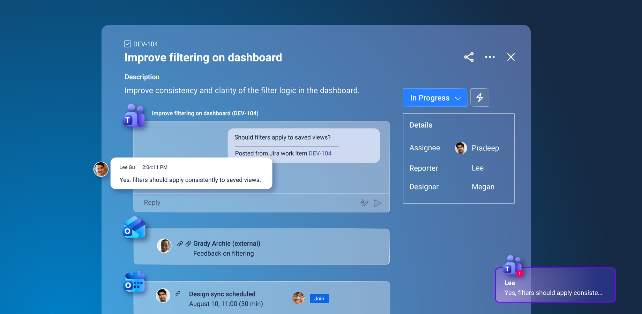642x314 pixels.
Task: Open the more options ellipsis menu
Action: tap(490, 57)
